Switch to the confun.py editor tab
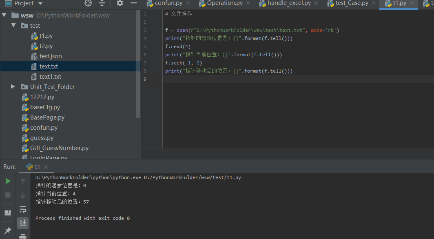This screenshot has width=434, height=239. pyautogui.click(x=168, y=3)
